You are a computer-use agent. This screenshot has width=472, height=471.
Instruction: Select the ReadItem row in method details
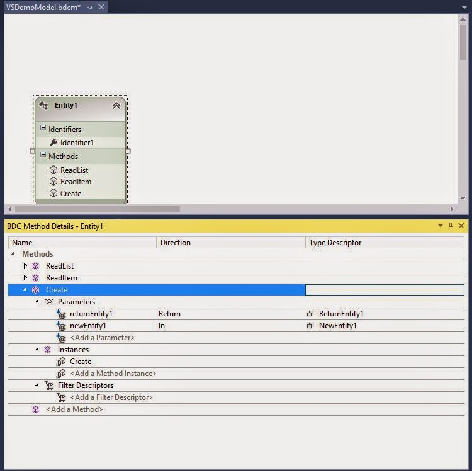[236, 278]
